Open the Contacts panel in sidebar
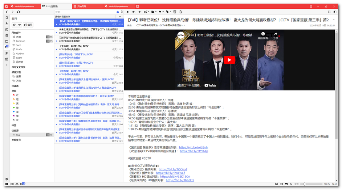Viewport: 342px width, 190px height. (x=7, y=53)
